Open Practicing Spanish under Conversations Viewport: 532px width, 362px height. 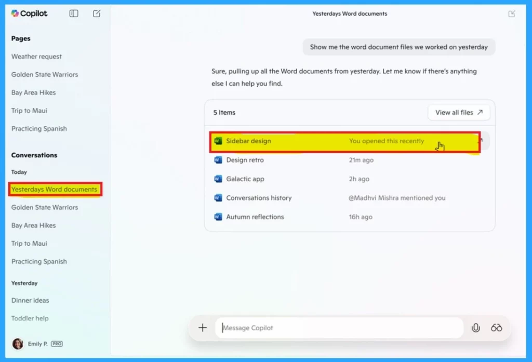click(x=39, y=262)
